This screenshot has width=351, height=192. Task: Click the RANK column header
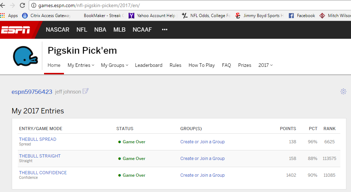coord(329,129)
